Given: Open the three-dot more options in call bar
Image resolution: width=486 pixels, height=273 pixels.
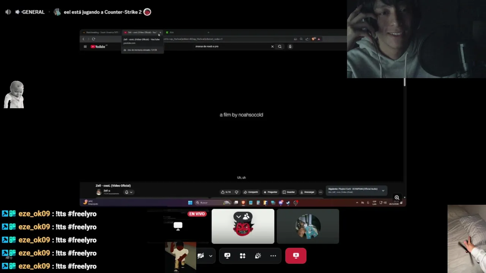Looking at the screenshot, I should point(273,256).
